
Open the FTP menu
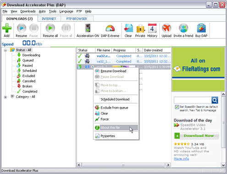tap(79, 12)
